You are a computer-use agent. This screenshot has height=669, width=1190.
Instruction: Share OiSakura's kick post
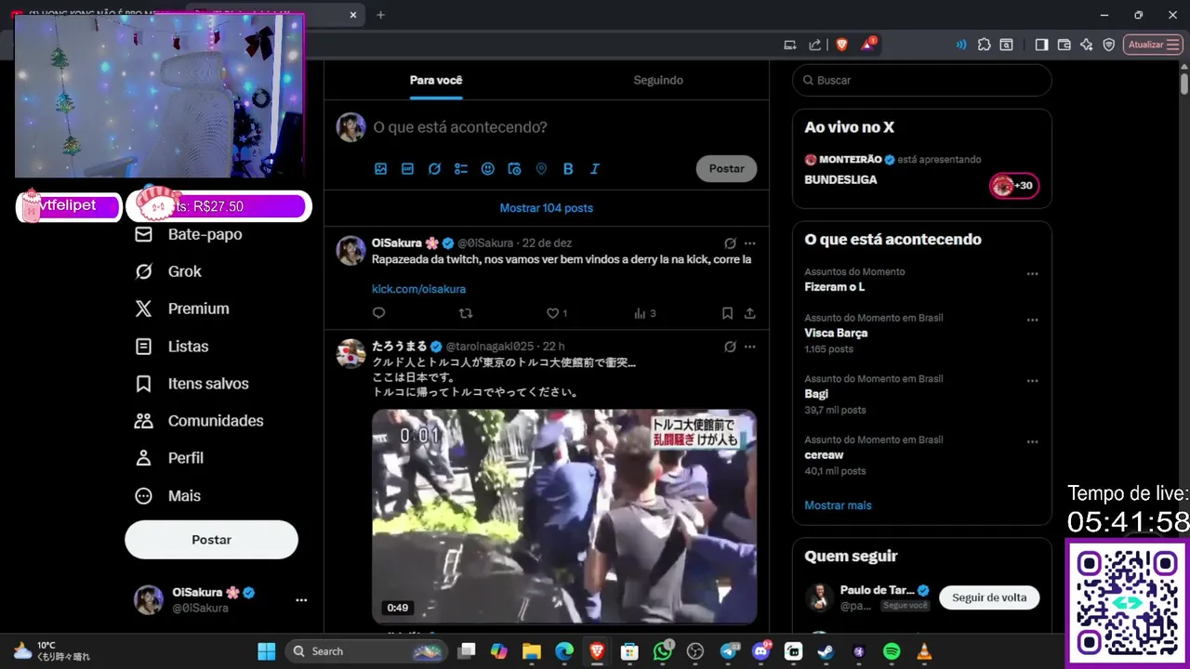tap(750, 313)
